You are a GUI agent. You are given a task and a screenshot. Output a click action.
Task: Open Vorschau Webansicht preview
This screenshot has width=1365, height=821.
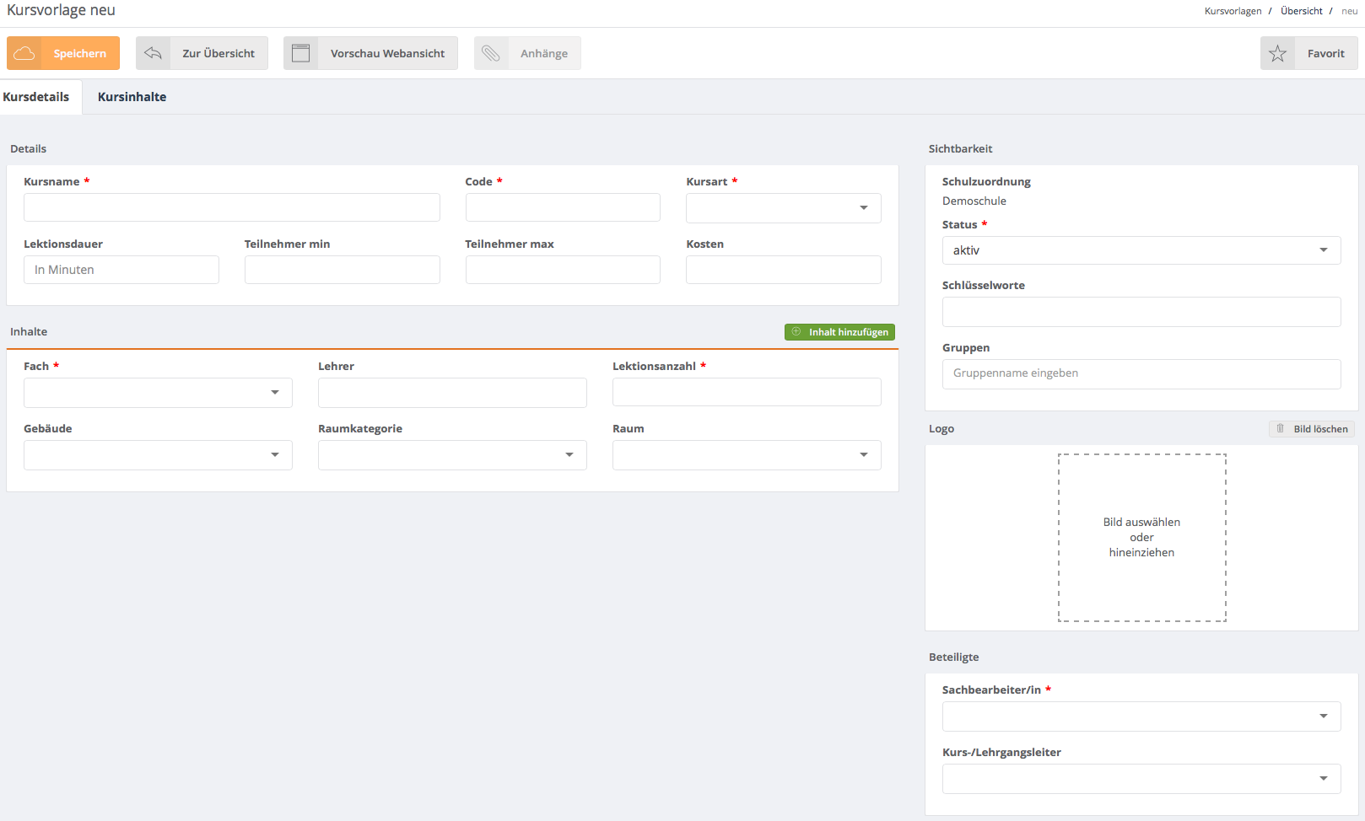370,53
